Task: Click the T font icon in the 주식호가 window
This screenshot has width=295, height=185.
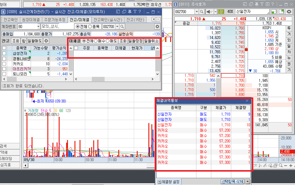Action: tap(262, 4)
